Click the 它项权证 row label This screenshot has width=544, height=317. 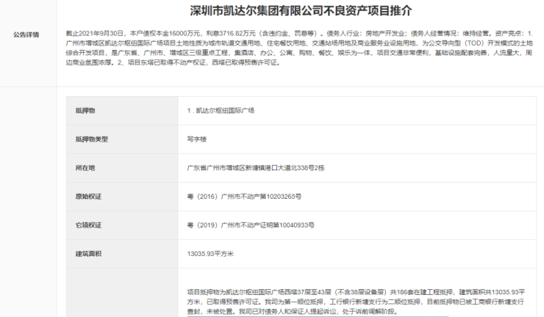click(x=88, y=225)
